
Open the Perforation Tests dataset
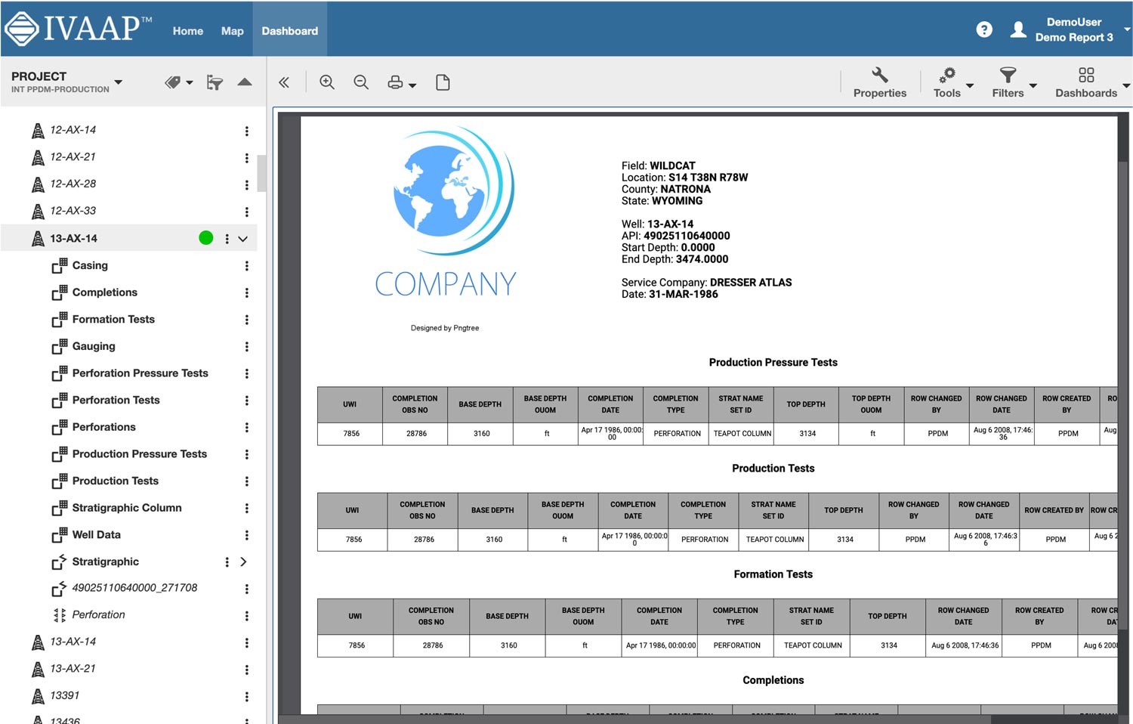116,400
